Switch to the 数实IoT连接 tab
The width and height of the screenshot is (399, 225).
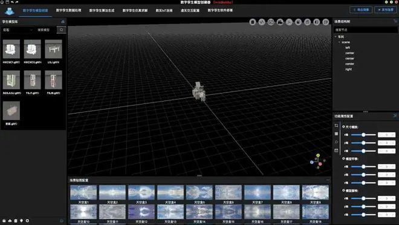164,10
